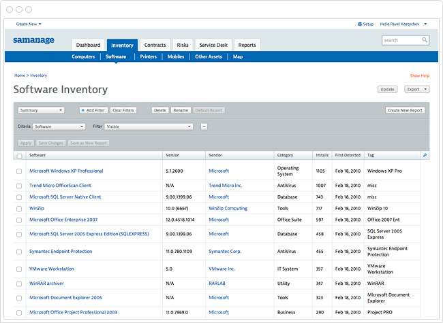This screenshot has height=323, width=443.
Task: Sort by the First Detected column header
Action: (348, 155)
